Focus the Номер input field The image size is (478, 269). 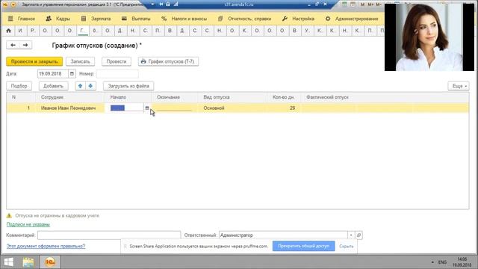[117, 74]
